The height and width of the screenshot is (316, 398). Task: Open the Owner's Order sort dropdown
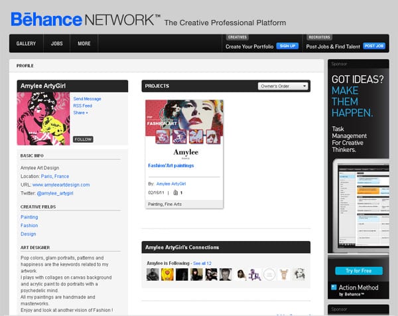283,86
